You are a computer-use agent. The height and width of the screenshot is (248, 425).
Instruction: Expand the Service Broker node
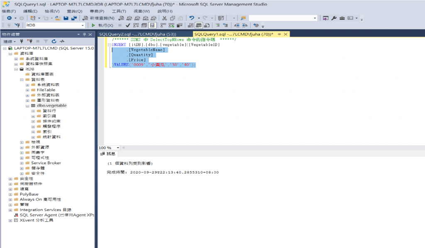(22, 163)
